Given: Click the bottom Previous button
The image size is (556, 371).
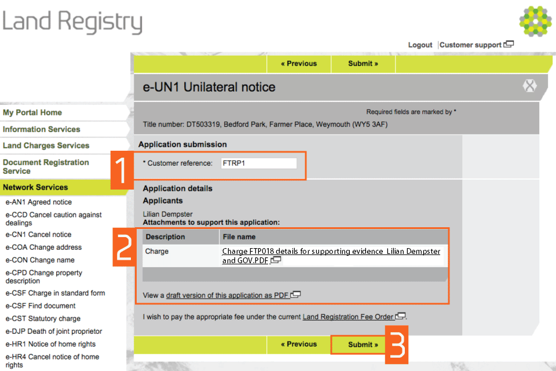Looking at the screenshot, I should click(299, 344).
